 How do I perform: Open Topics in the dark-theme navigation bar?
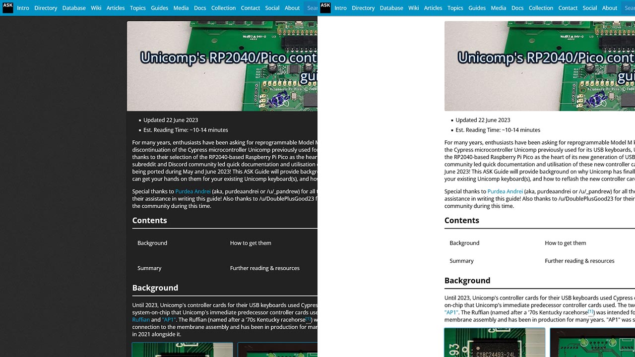coord(138,8)
